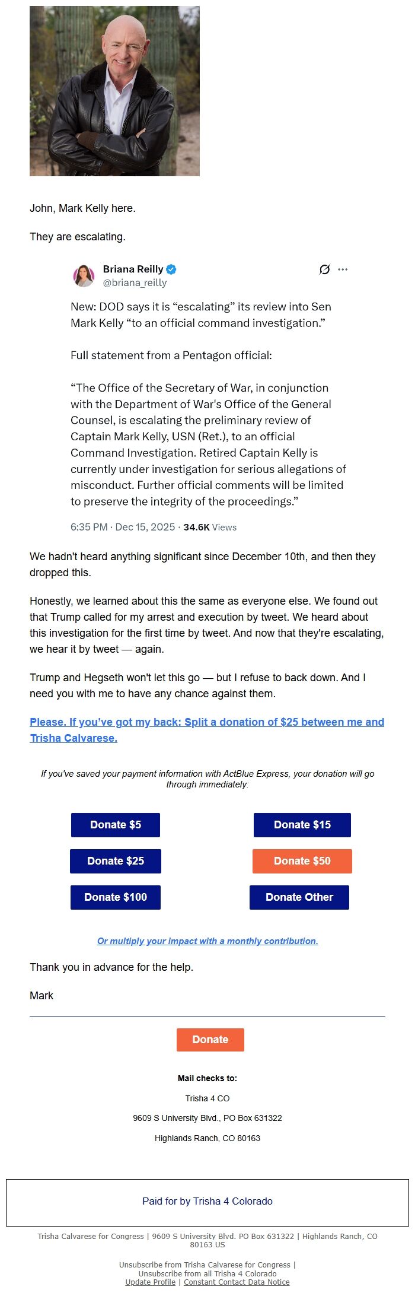
Task: Click Briana Reilly's blue verified badge
Action: click(x=171, y=269)
